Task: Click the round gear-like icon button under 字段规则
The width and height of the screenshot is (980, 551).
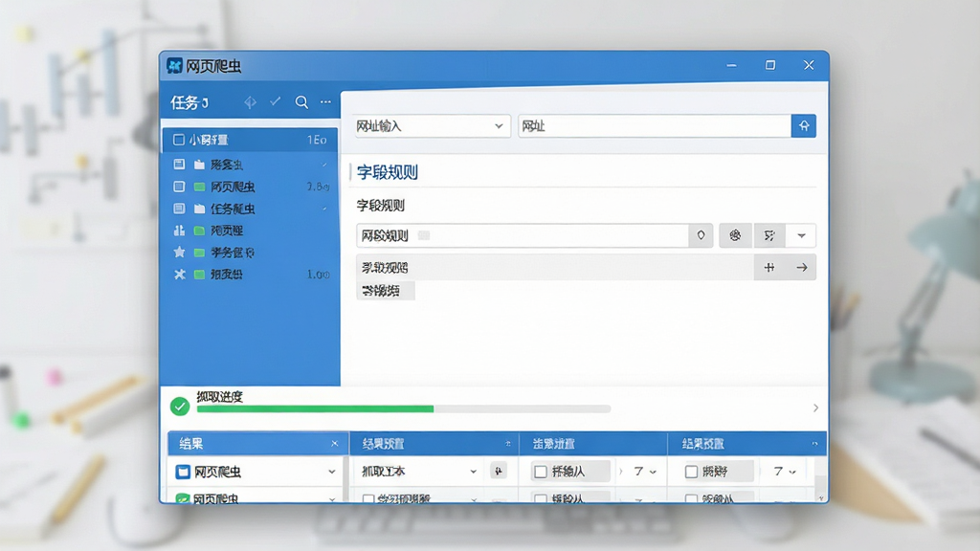Action: click(x=735, y=235)
